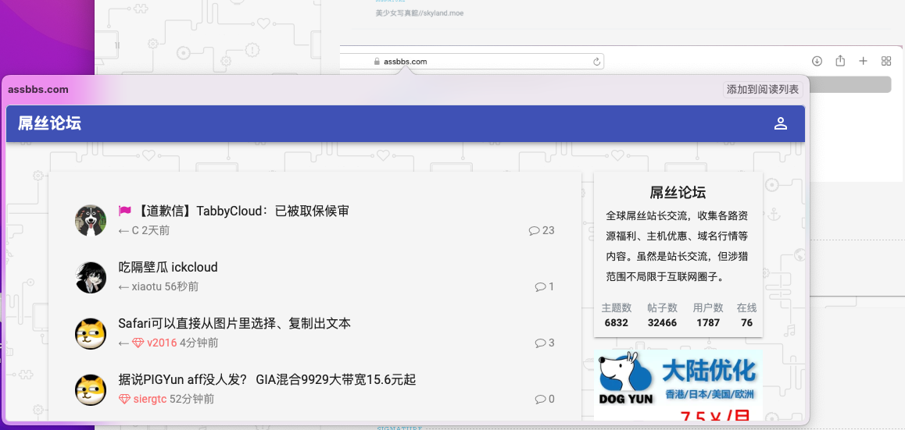This screenshot has width=905, height=430.
Task: Open the PIGYun aff post
Action: point(266,379)
